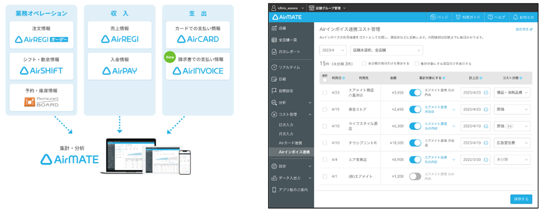Expand the 分析 sidebar section
This screenshot has height=214, width=542.
point(291,102)
